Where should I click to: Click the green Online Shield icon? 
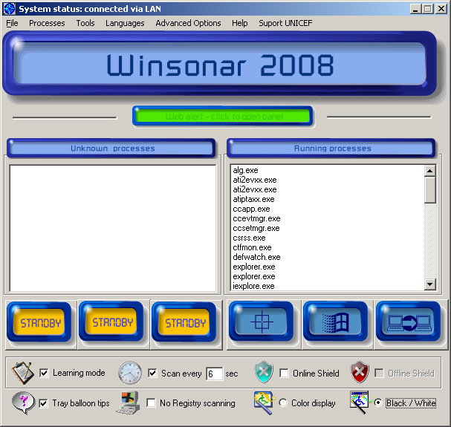coord(264,372)
